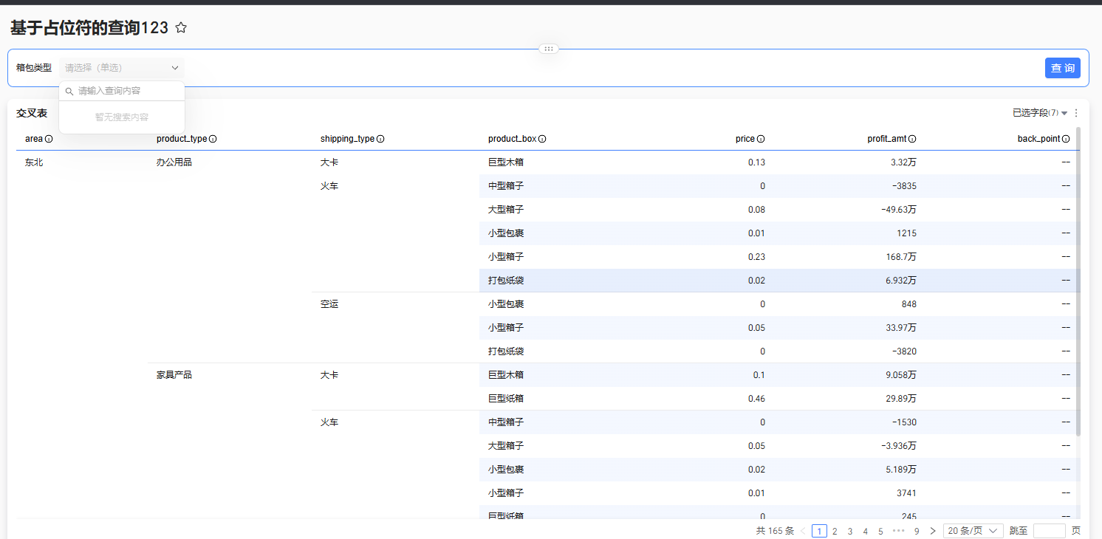Click the shipping_type column header
This screenshot has width=1102, height=539.
[347, 139]
